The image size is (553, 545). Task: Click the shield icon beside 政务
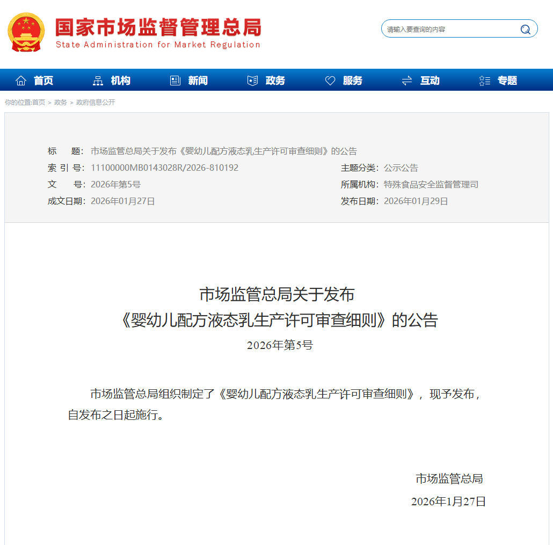[x=252, y=81]
